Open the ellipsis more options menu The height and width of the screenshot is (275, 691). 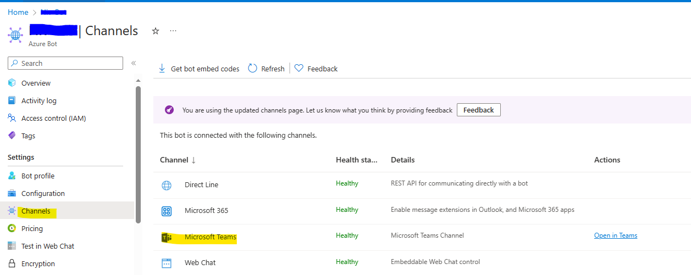[173, 31]
